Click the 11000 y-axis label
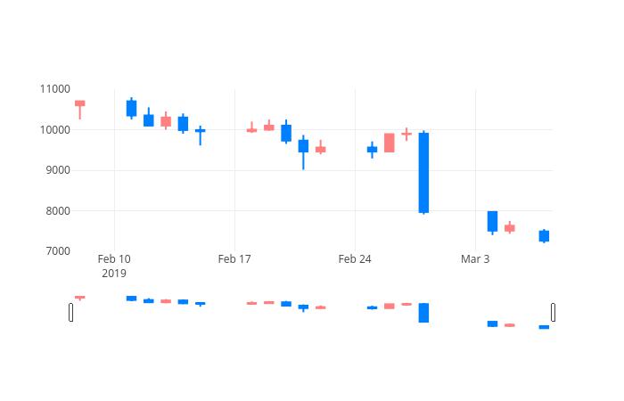 [55, 89]
